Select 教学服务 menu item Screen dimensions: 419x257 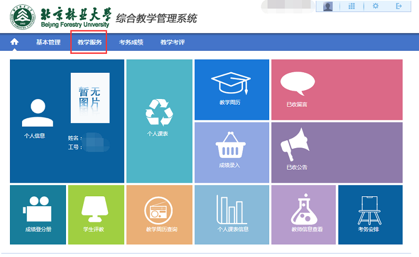pyautogui.click(x=89, y=42)
